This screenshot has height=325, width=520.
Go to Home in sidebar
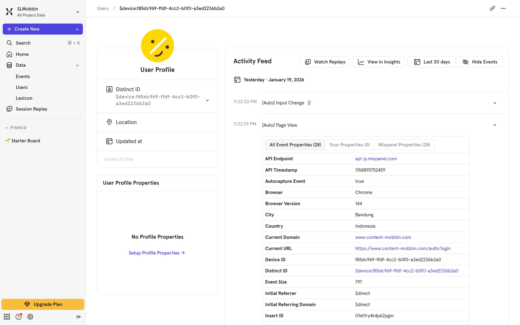22,54
